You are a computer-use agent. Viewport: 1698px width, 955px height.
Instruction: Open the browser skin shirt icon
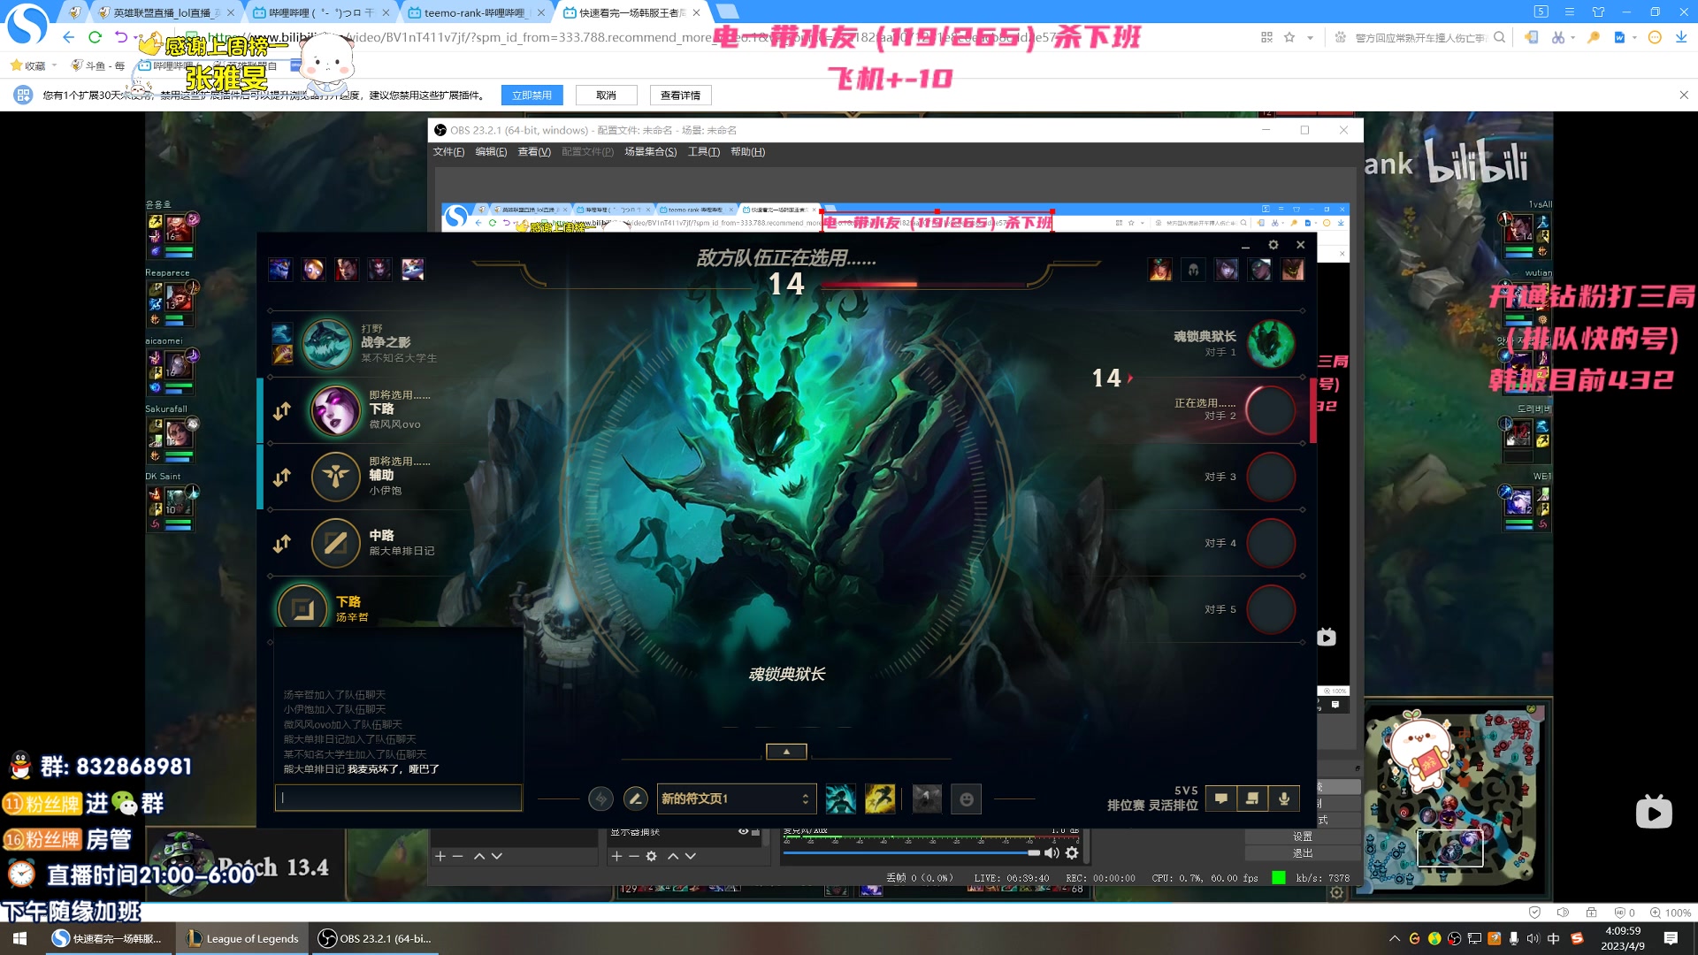tap(1598, 11)
